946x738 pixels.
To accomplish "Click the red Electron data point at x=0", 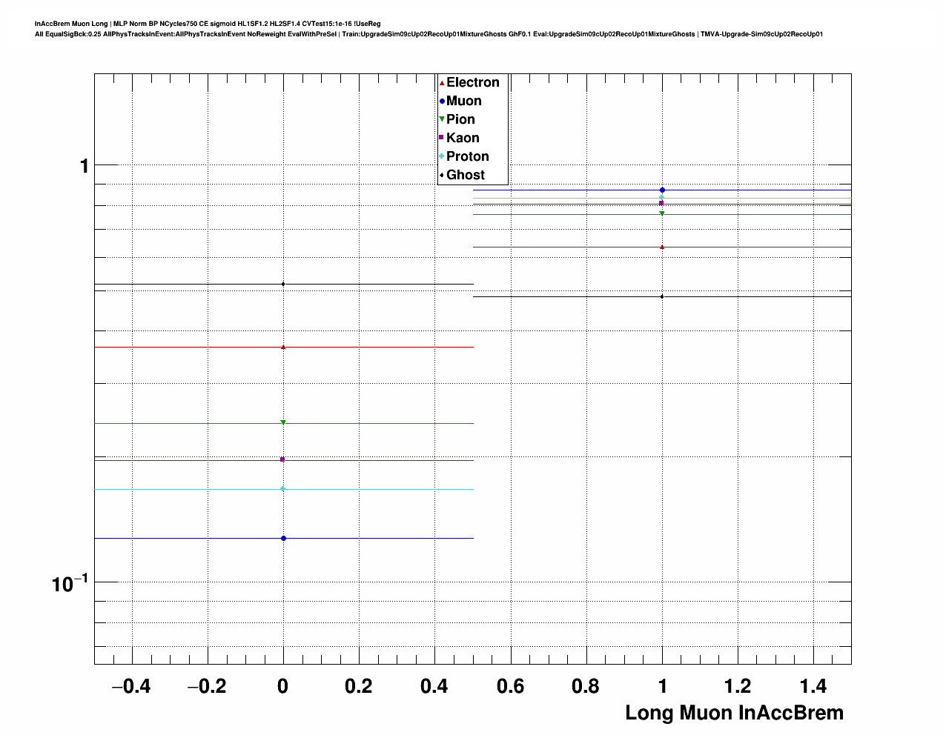I will pyautogui.click(x=283, y=347).
